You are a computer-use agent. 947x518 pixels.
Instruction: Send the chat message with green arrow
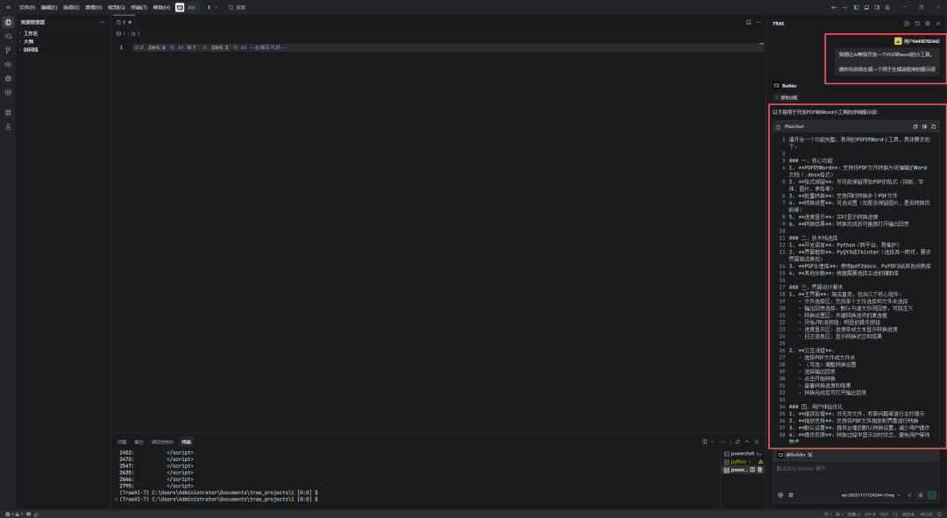[932, 495]
